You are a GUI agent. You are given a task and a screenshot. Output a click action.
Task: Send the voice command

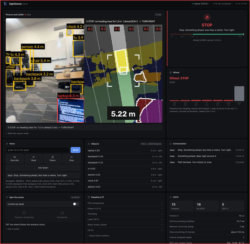click(75, 150)
